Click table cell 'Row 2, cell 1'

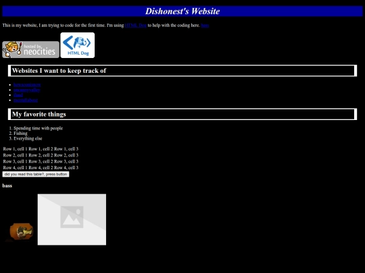(x=15, y=155)
